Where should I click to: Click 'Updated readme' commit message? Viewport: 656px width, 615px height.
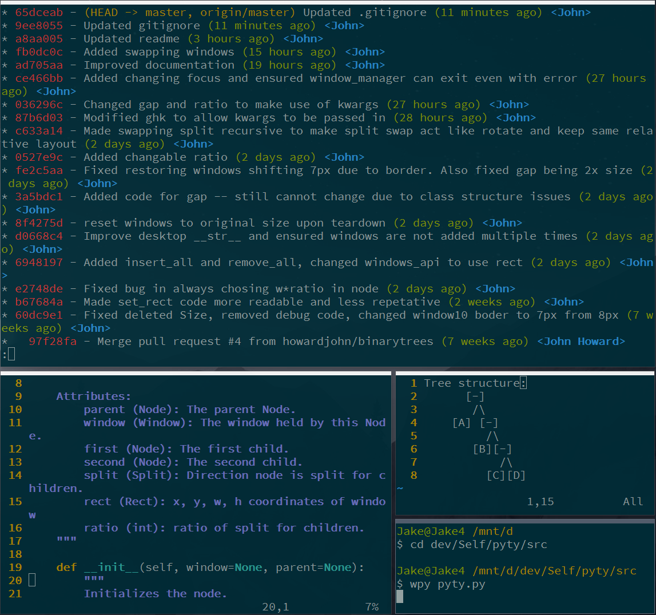pos(132,39)
